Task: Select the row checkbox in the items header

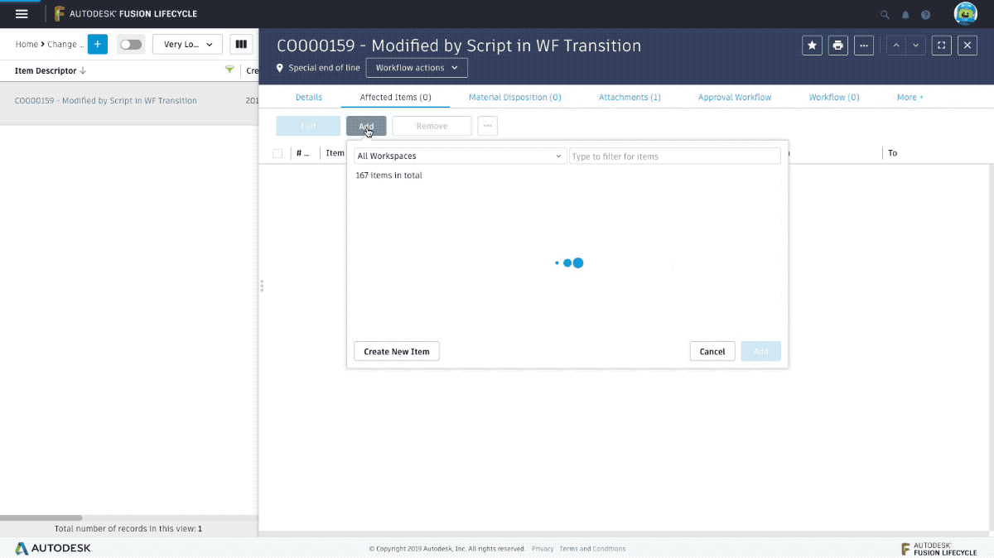Action: pos(277,152)
